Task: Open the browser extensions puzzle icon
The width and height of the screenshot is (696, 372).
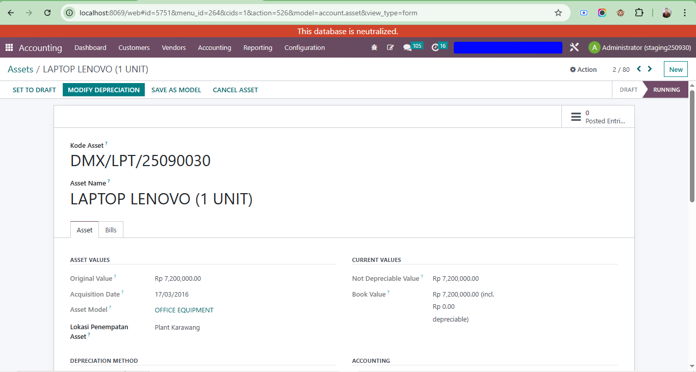Action: [639, 13]
